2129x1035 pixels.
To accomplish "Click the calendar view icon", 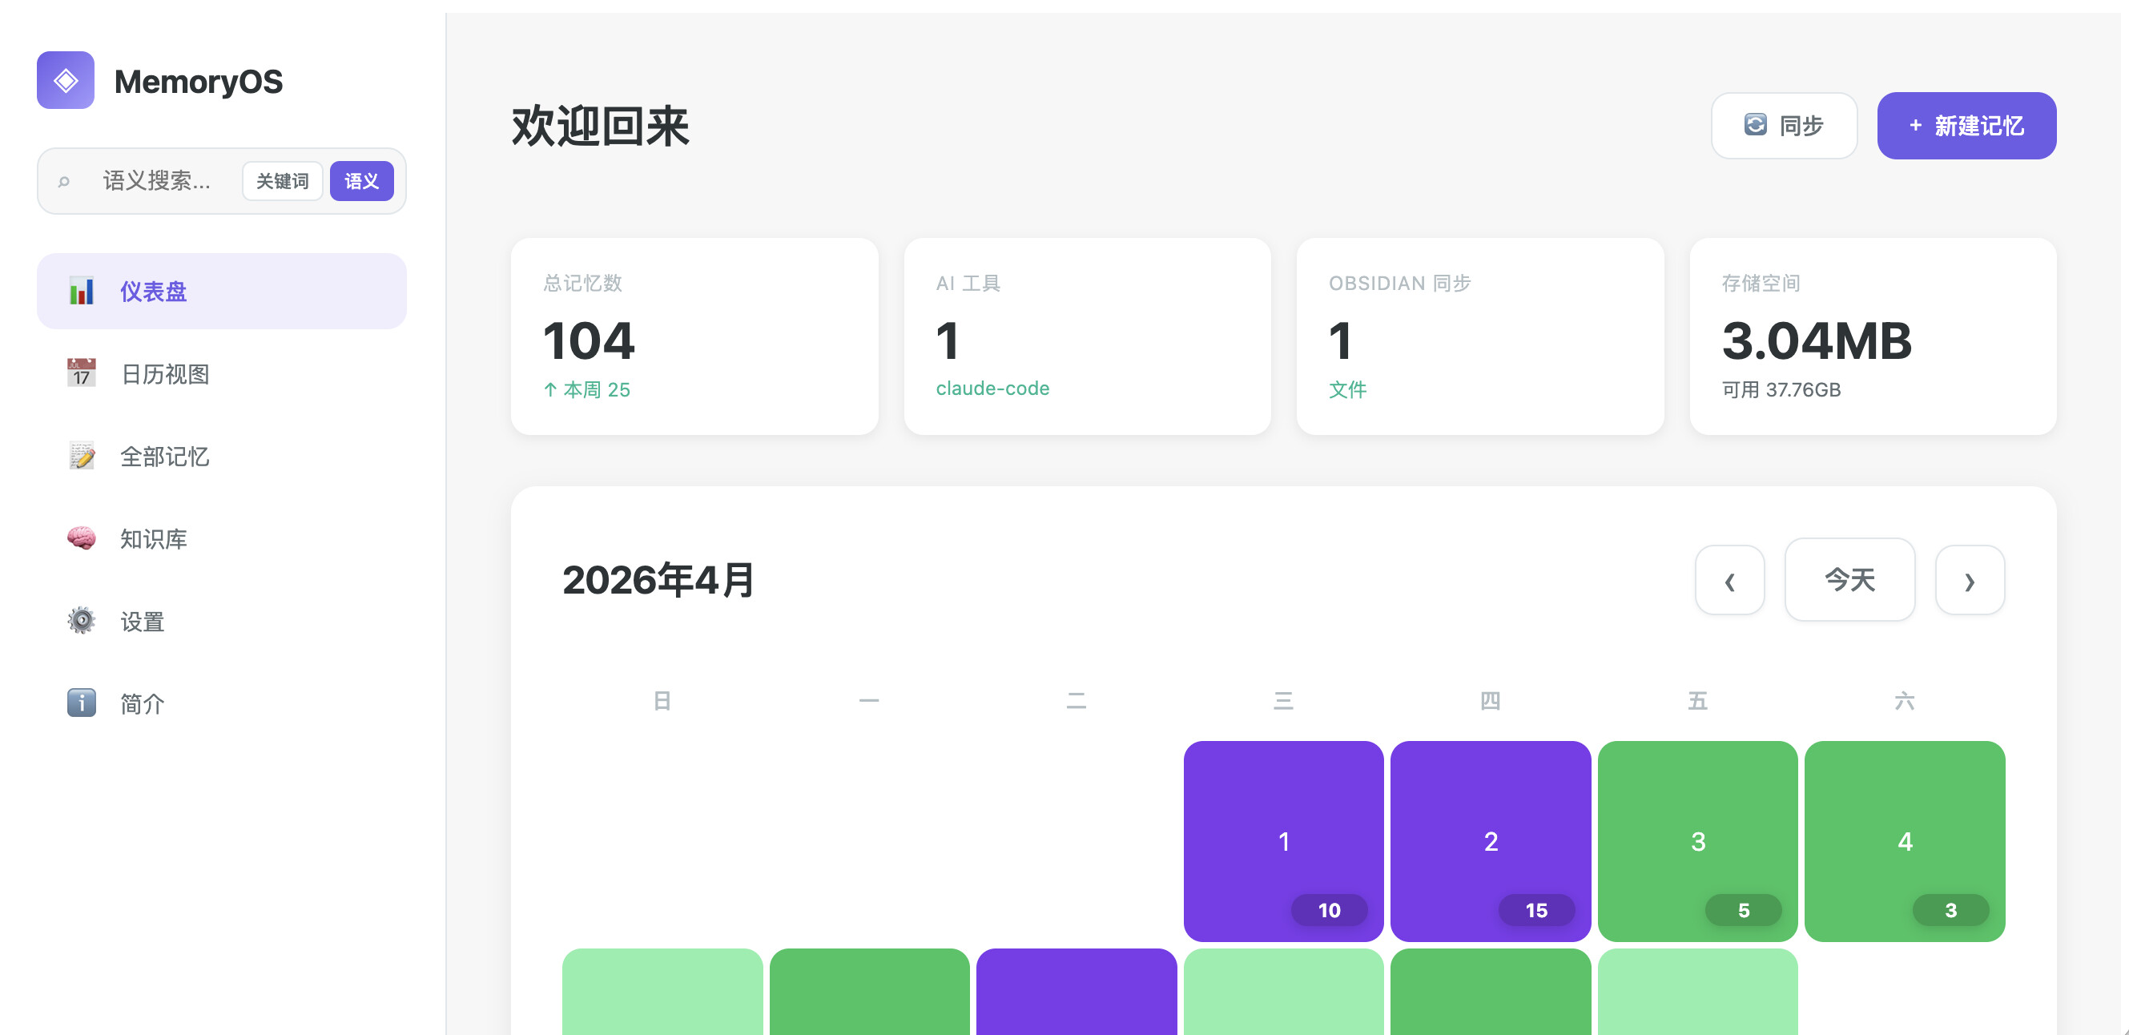I will [x=81, y=373].
